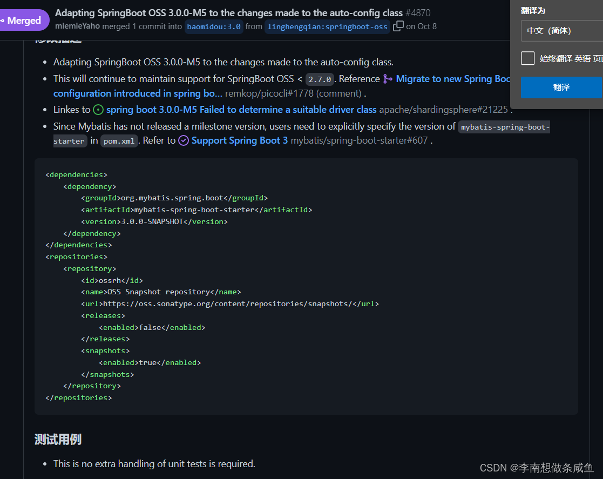Click the 翻译为 label in translate popup
The height and width of the screenshot is (479, 603).
click(533, 10)
